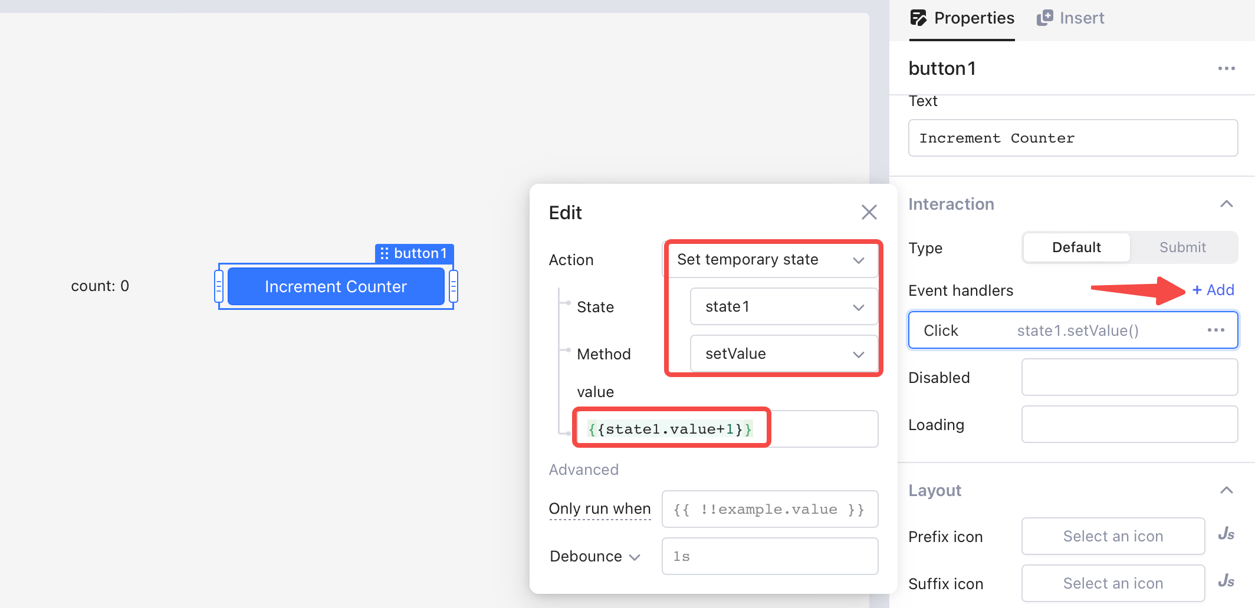This screenshot has height=608, width=1255.
Task: Open the Method dropdown showing setValue
Action: point(783,354)
